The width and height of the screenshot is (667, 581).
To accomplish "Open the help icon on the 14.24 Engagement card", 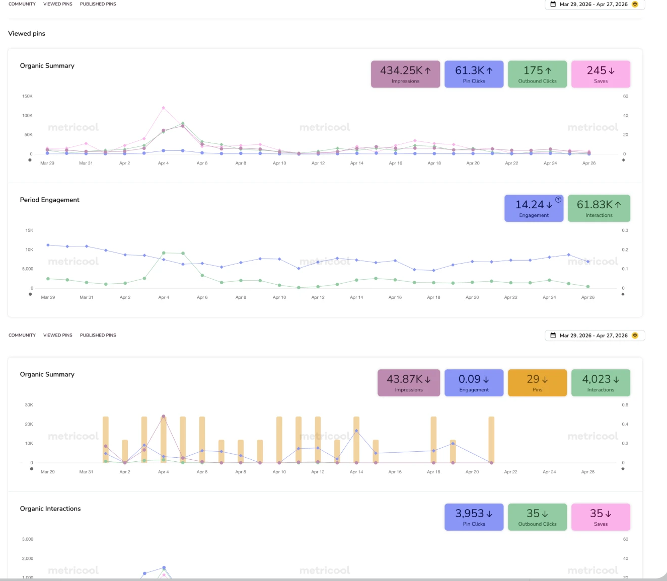I will pos(558,200).
